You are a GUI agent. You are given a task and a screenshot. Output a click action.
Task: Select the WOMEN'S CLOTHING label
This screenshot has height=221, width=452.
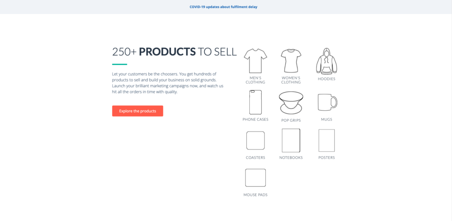(291, 80)
